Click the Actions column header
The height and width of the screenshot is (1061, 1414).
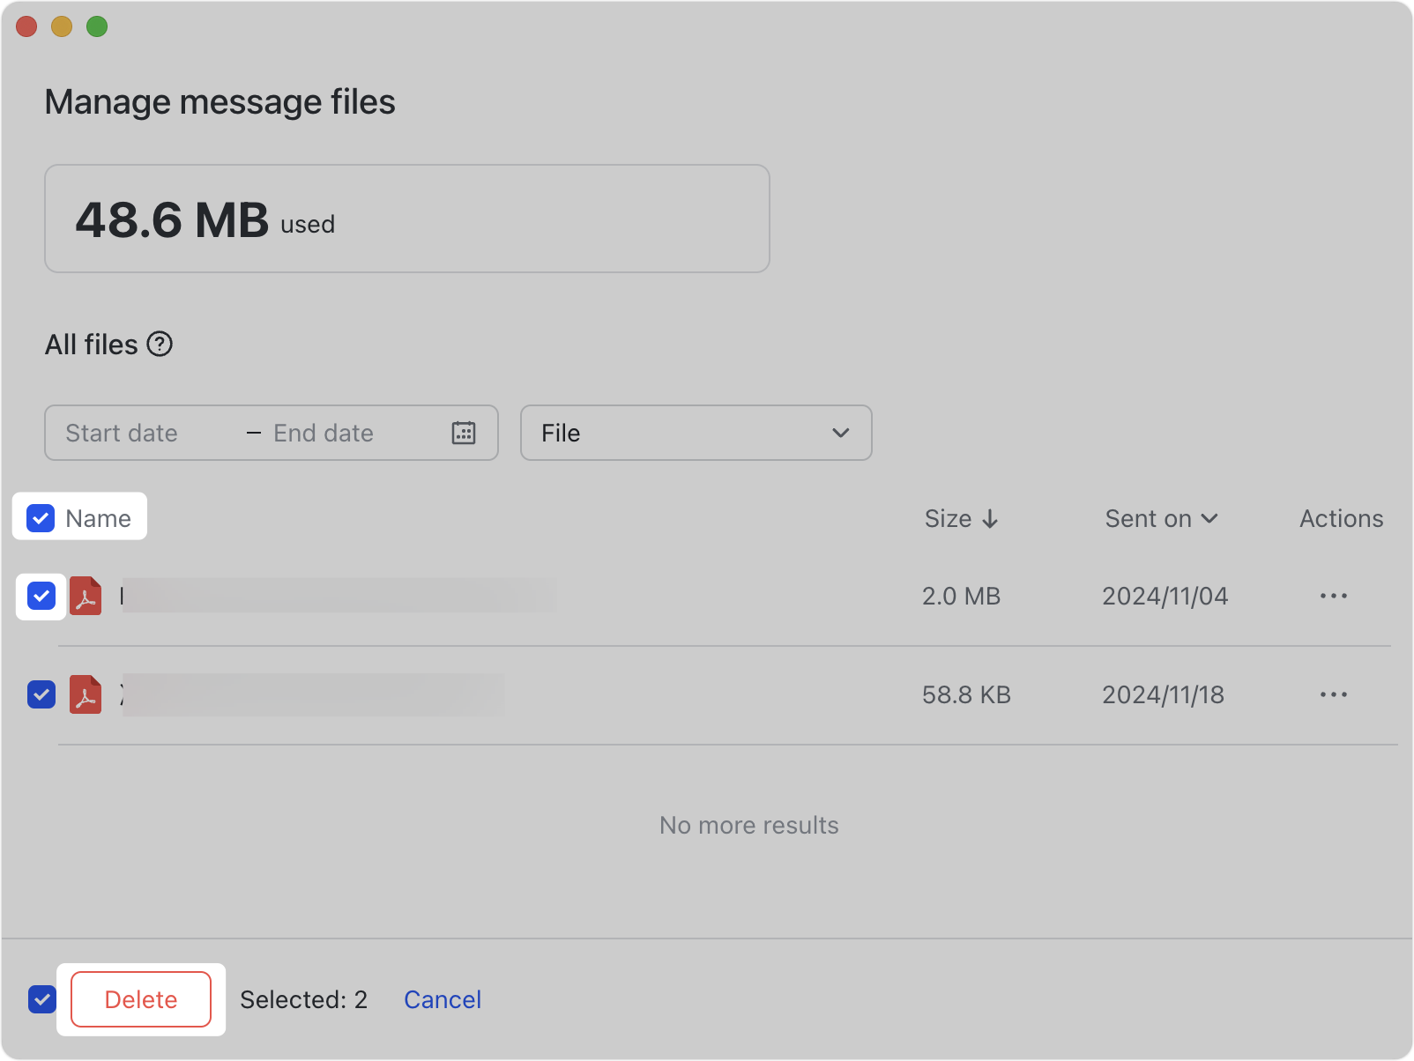[1341, 519]
